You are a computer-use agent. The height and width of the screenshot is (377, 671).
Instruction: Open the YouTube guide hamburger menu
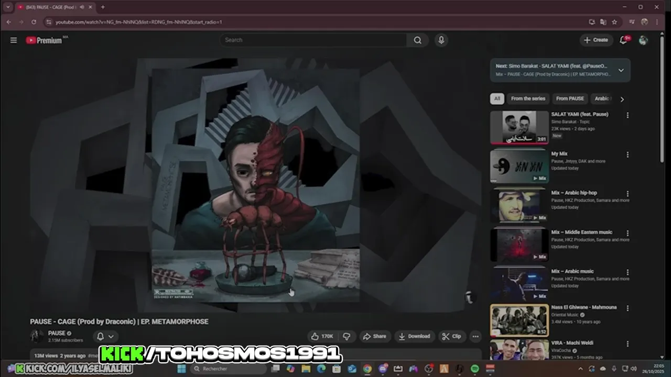click(x=14, y=40)
